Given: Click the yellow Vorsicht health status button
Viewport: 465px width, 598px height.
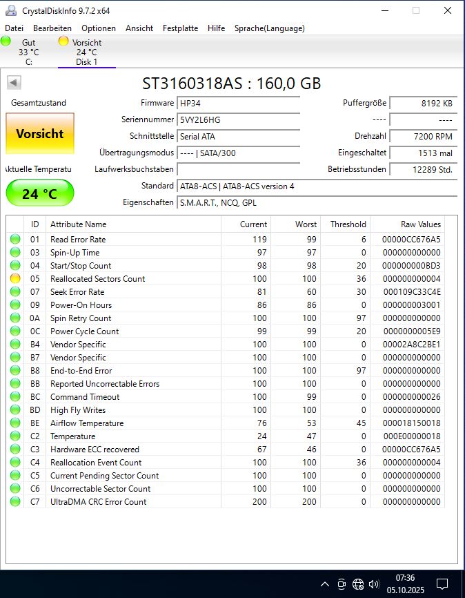Looking at the screenshot, I should pyautogui.click(x=40, y=133).
